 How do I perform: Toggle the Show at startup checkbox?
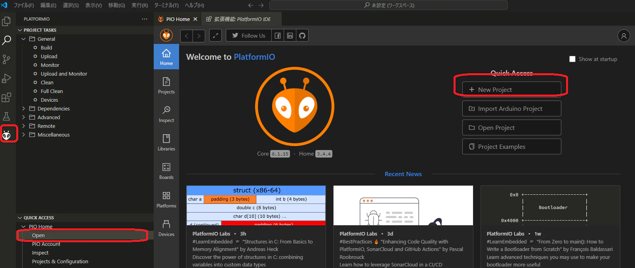coord(572,59)
